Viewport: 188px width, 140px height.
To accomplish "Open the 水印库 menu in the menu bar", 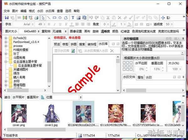I will pyautogui.click(x=50, y=11).
